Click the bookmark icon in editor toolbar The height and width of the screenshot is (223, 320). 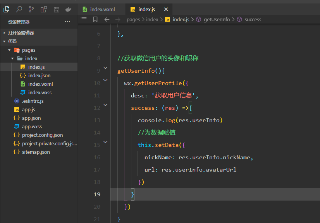tap(95, 19)
